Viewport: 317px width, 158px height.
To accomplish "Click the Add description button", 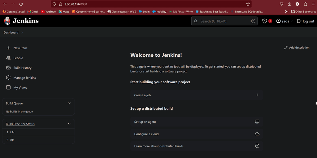I will 297,47.
